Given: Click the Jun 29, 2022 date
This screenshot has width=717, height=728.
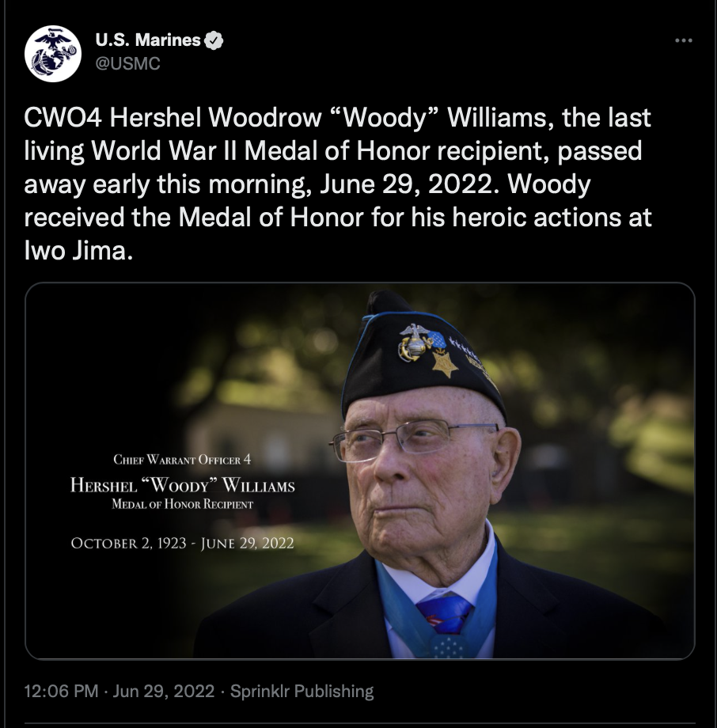Looking at the screenshot, I should coord(164,691).
